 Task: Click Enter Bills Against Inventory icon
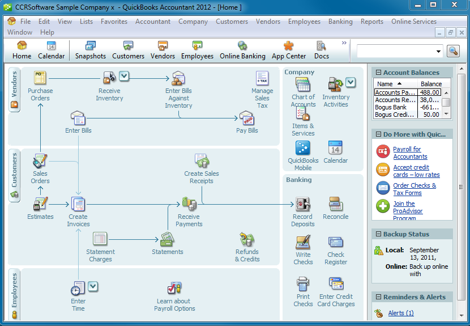click(x=178, y=78)
